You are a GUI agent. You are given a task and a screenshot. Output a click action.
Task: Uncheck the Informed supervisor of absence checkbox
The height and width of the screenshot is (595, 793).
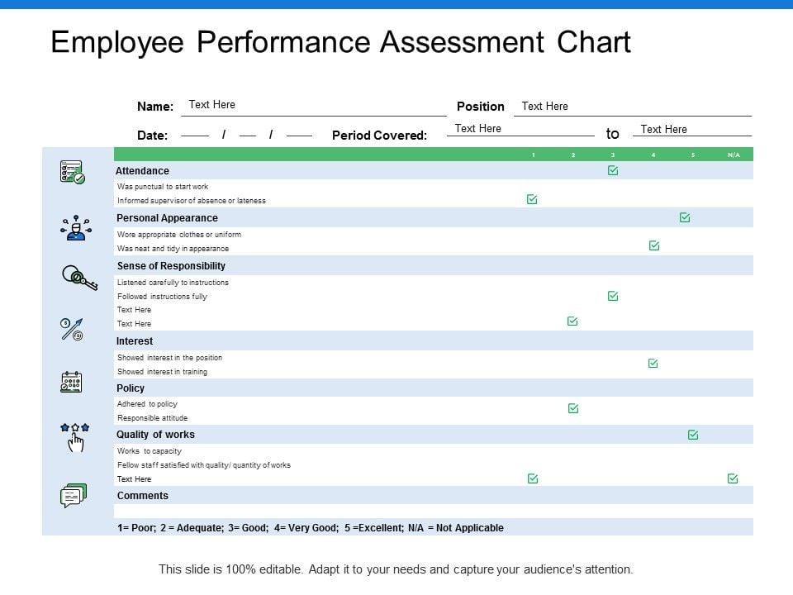click(x=532, y=199)
